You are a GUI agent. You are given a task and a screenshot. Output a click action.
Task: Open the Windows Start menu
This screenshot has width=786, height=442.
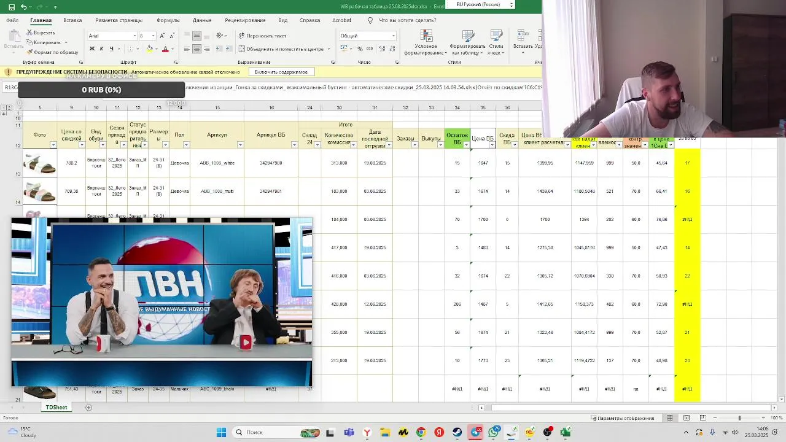pos(221,432)
